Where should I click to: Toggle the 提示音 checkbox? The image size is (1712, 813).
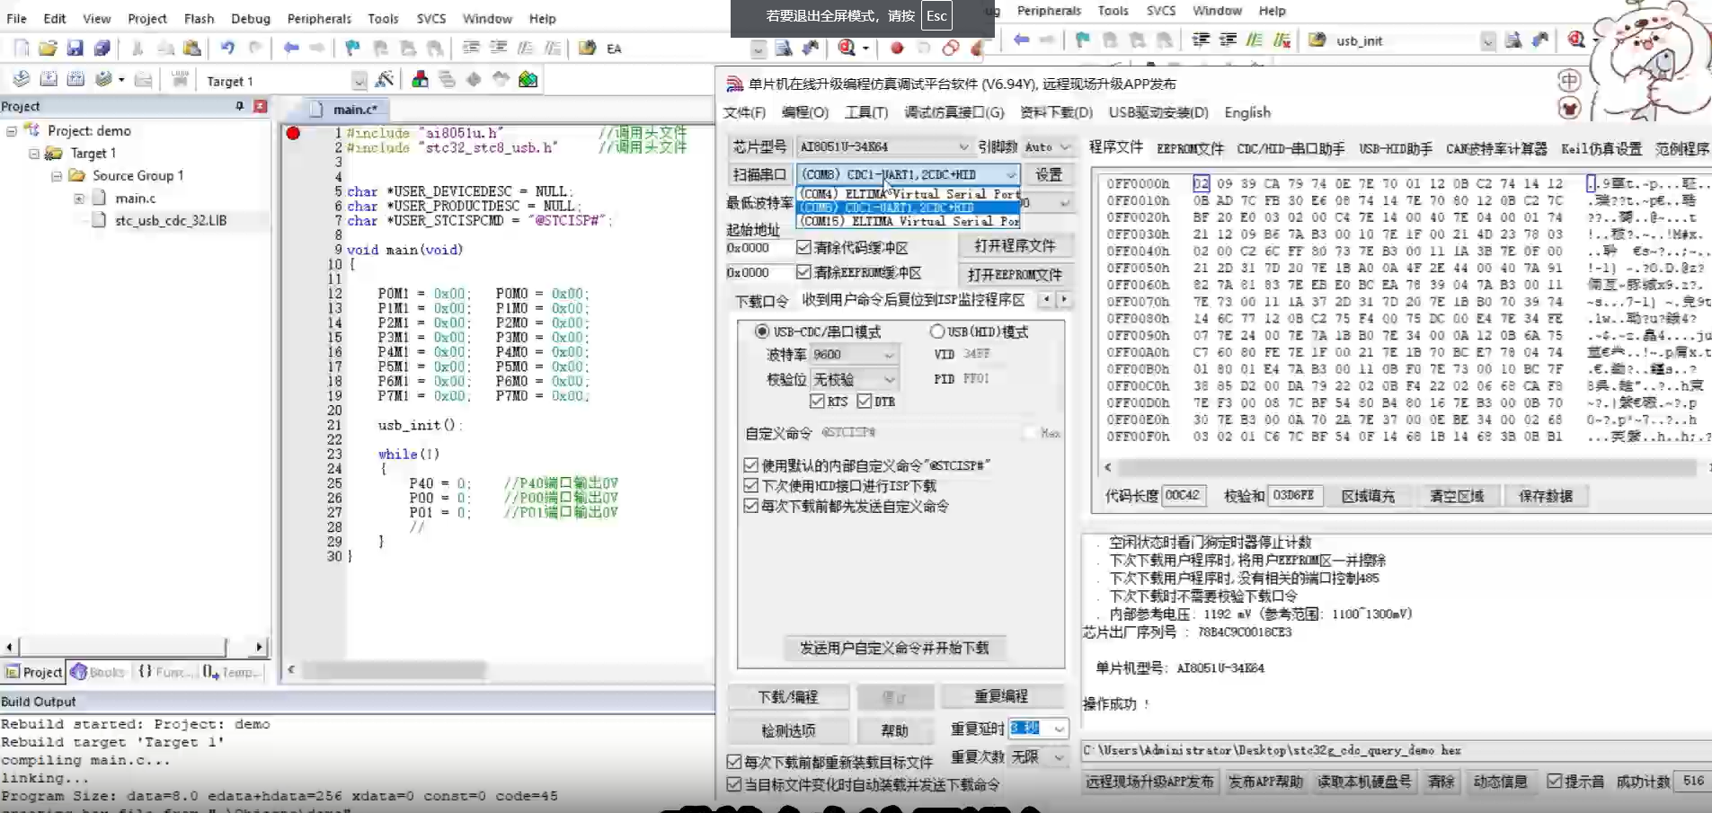pos(1554,782)
